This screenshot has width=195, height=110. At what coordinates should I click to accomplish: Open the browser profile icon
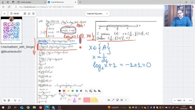point(3,2)
